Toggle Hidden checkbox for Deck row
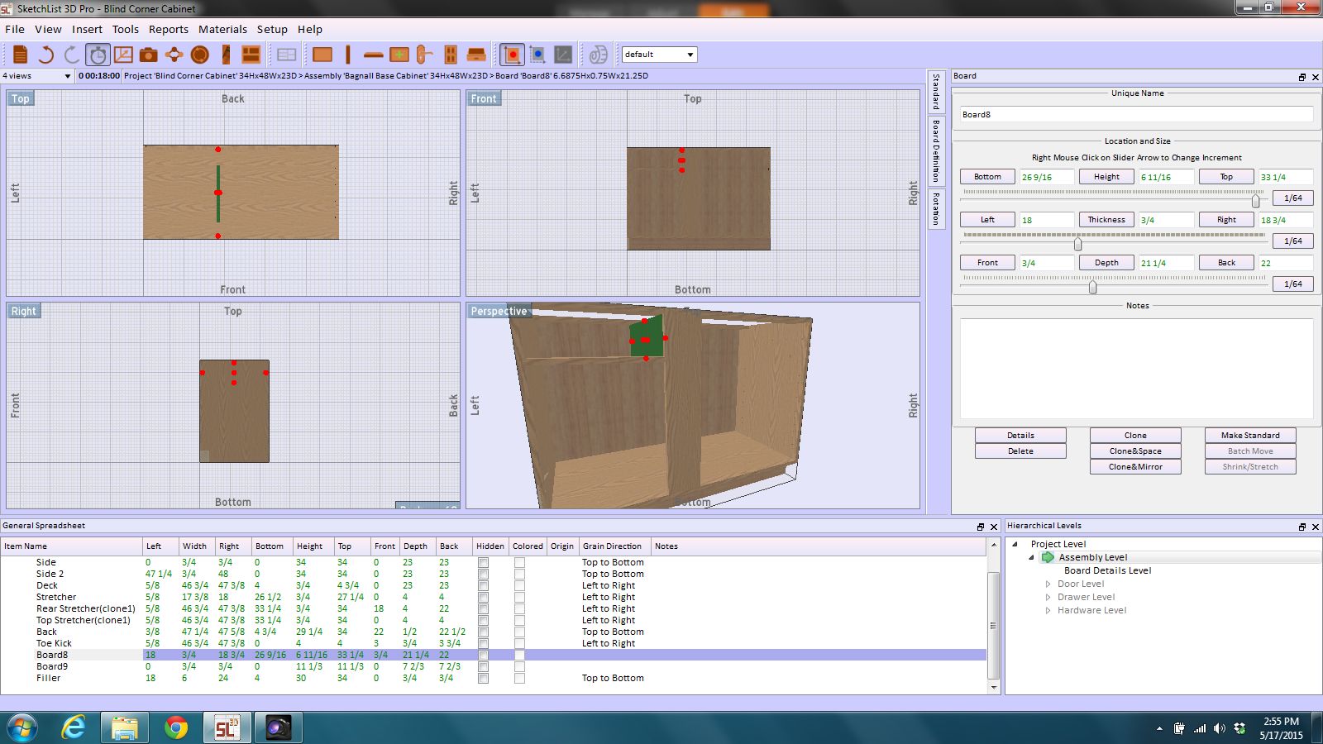1323x744 pixels. pyautogui.click(x=483, y=585)
